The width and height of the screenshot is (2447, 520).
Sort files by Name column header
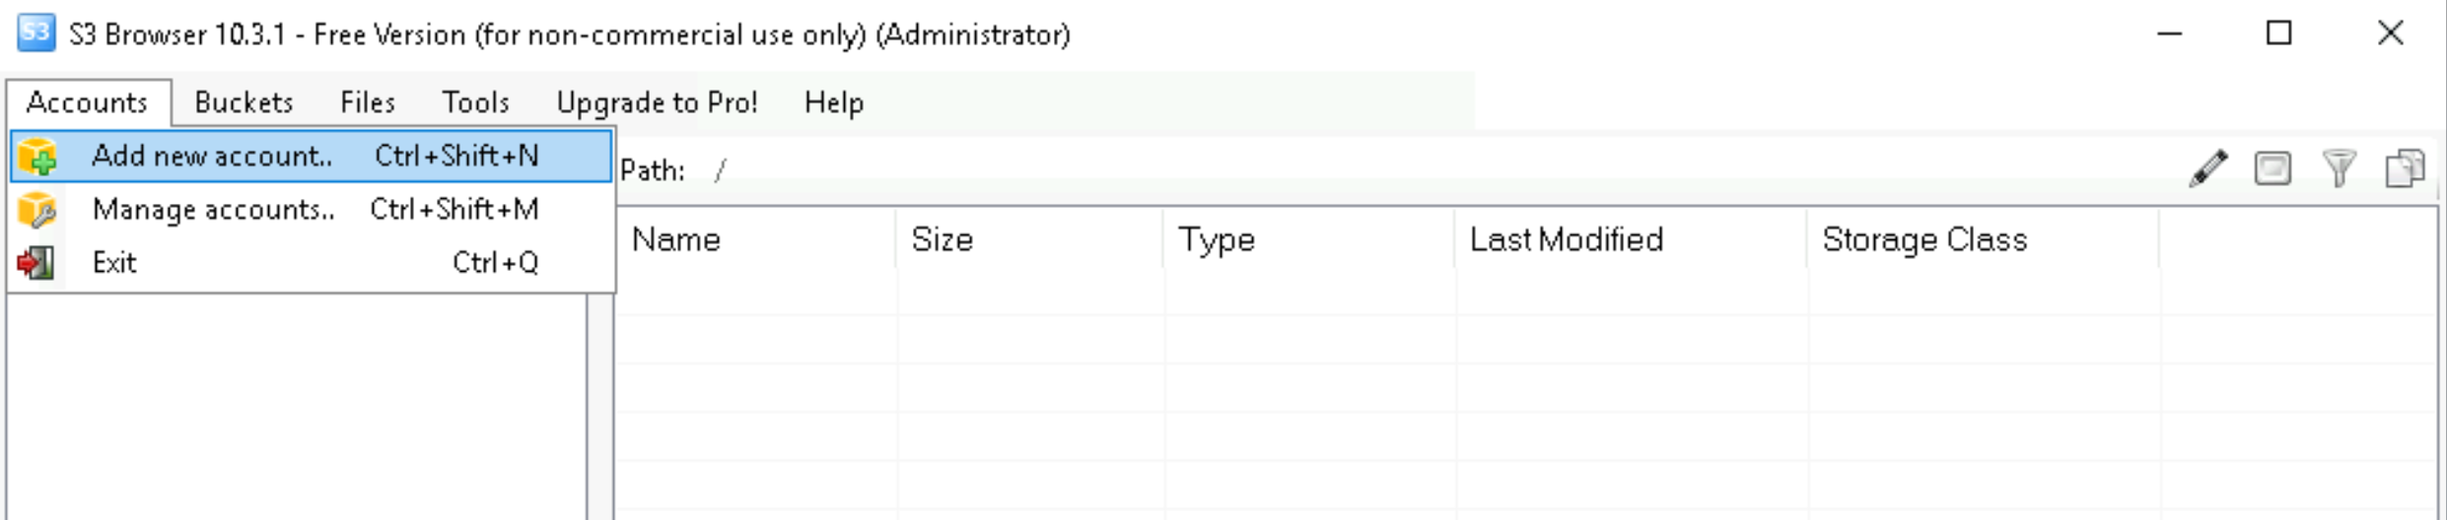pos(676,239)
